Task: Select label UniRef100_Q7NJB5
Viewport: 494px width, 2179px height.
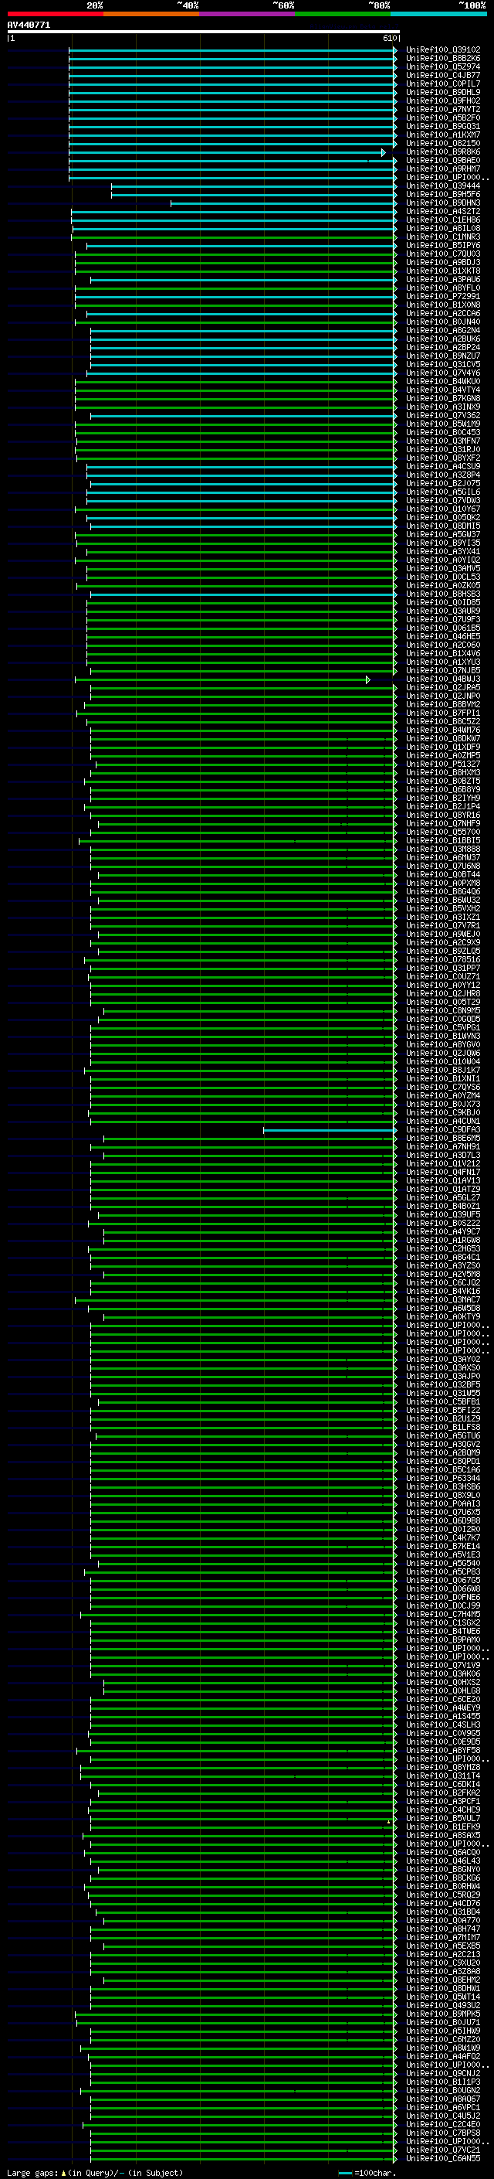Action: pos(442,671)
